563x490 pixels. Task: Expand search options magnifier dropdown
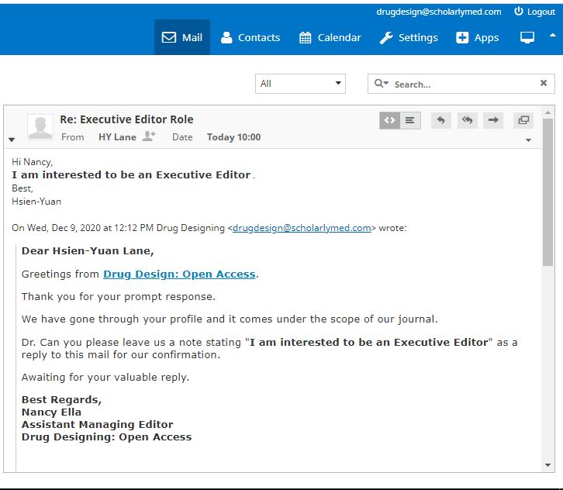(381, 84)
